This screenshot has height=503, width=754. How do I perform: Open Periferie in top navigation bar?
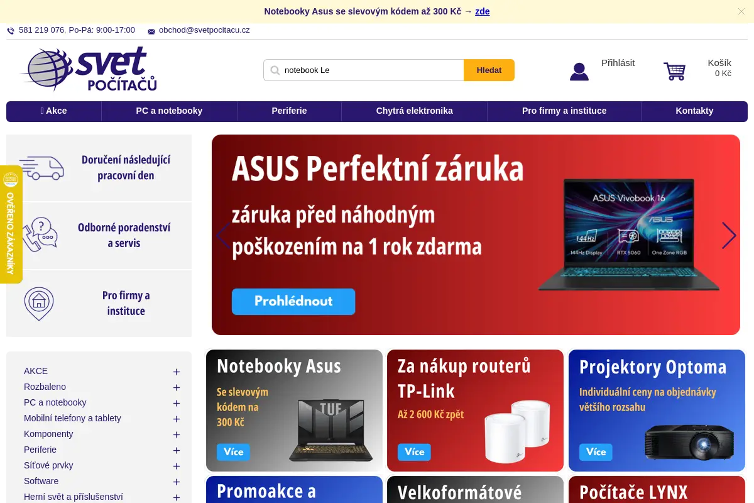point(289,111)
